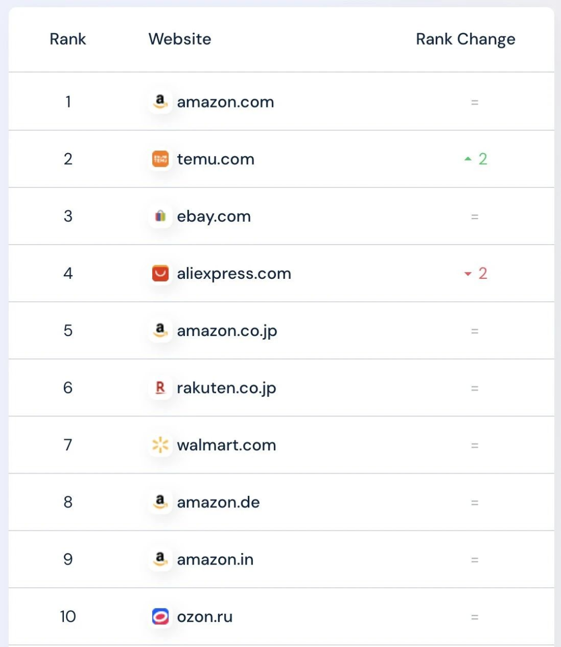Viewport: 561px width, 647px height.
Task: Click the amazon.de favicon icon
Action: [x=161, y=502]
